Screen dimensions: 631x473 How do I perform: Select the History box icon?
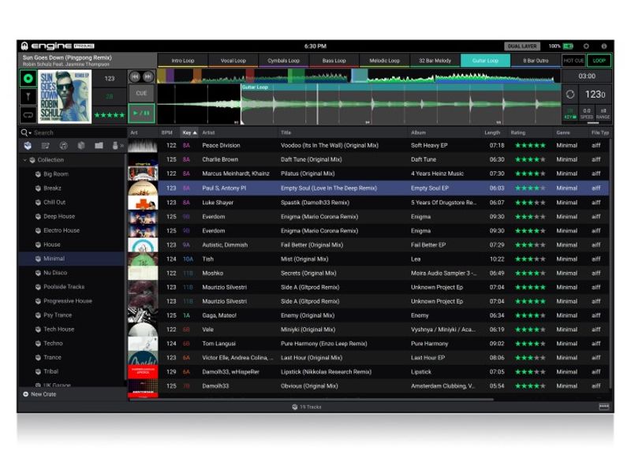81,146
